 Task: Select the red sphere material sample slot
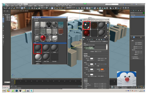pyautogui.click(x=86, y=33)
